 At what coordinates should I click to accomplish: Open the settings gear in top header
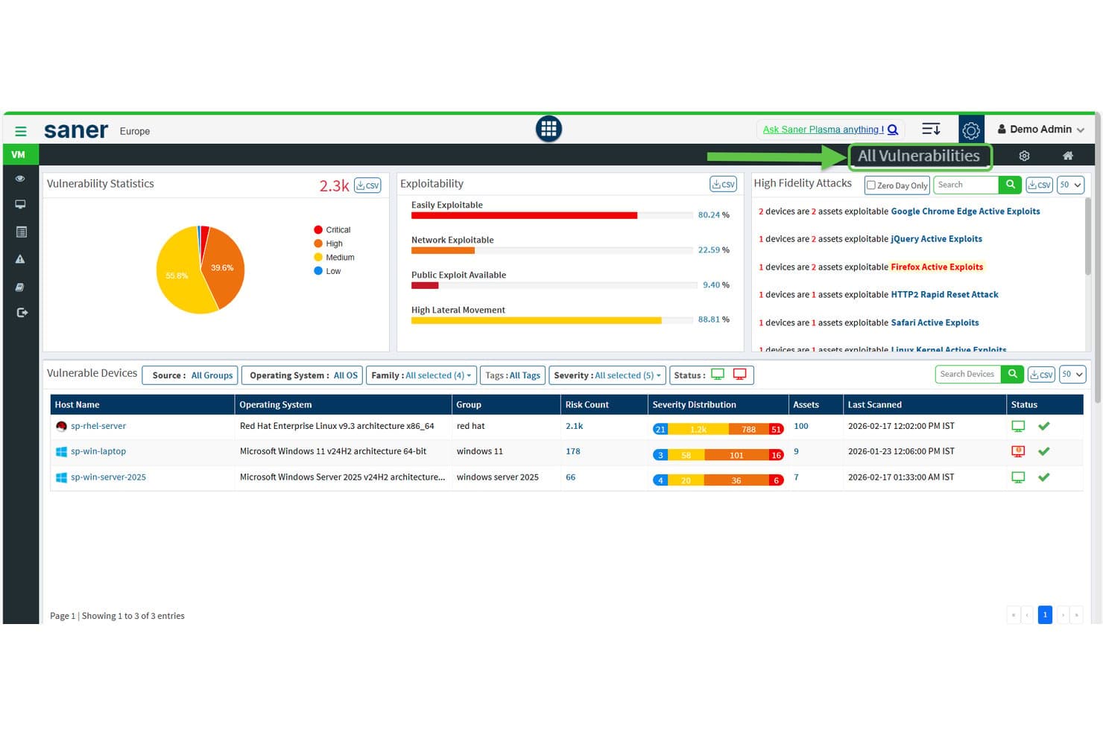click(x=970, y=130)
